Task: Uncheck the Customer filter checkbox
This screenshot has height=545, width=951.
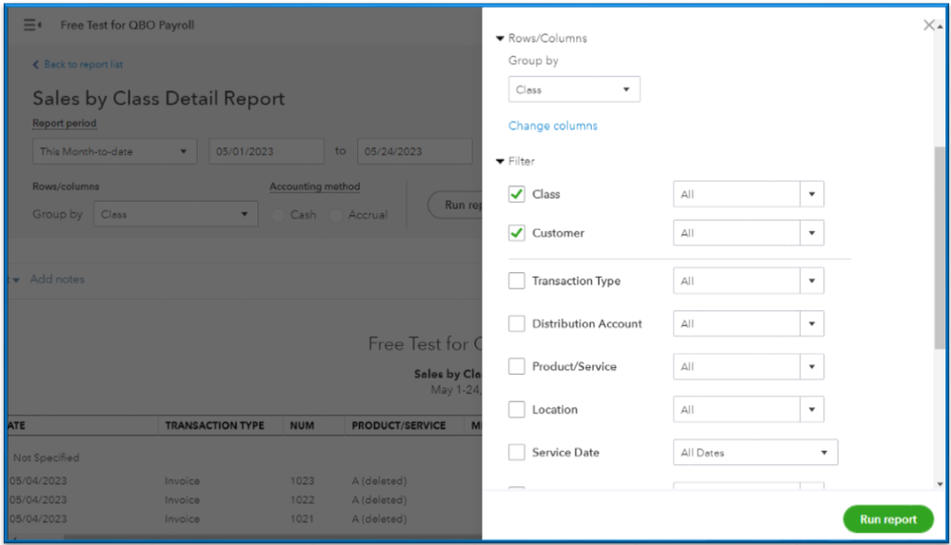Action: click(x=516, y=233)
